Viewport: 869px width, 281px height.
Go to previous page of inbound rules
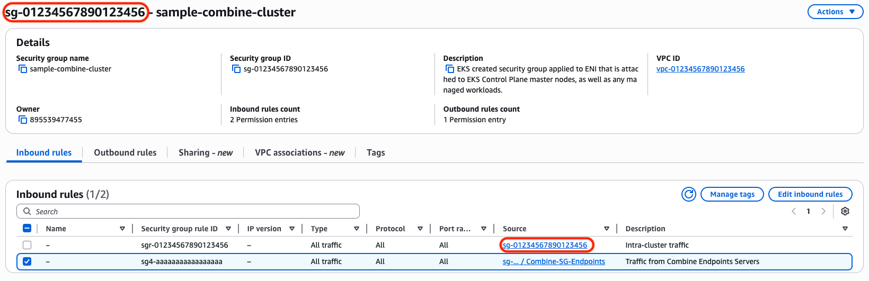point(794,211)
